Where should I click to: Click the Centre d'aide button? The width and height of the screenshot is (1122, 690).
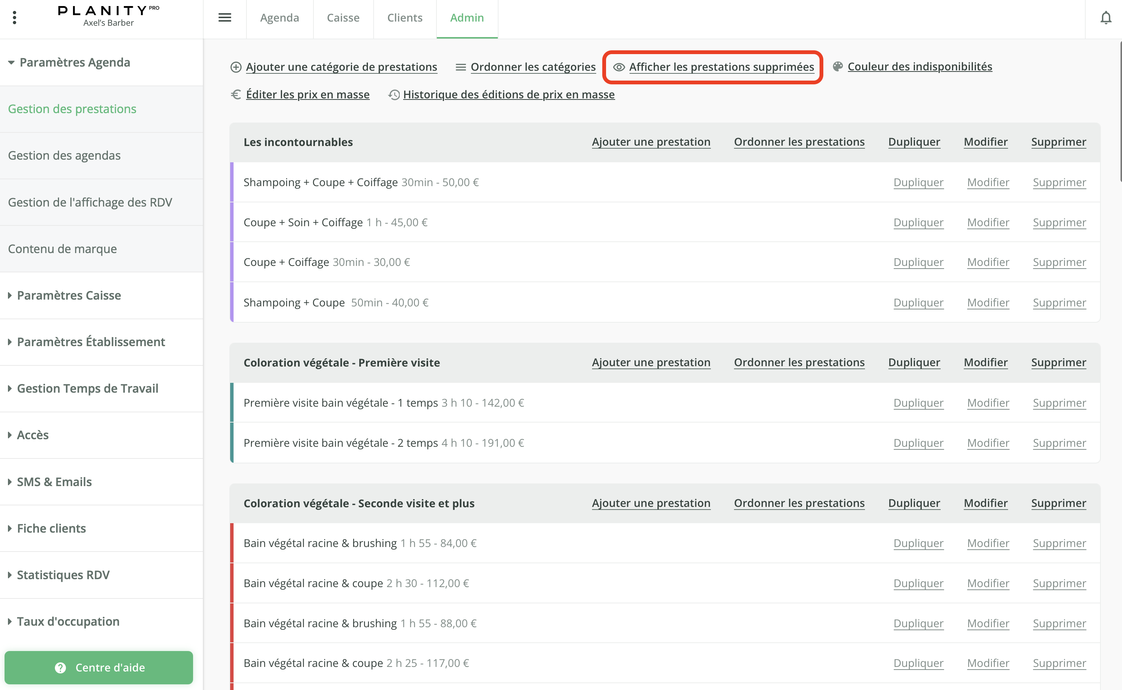[99, 668]
